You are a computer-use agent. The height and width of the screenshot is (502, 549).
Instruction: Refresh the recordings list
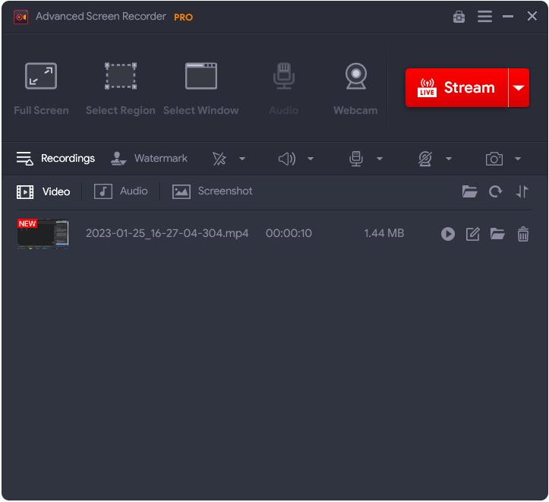(x=496, y=191)
